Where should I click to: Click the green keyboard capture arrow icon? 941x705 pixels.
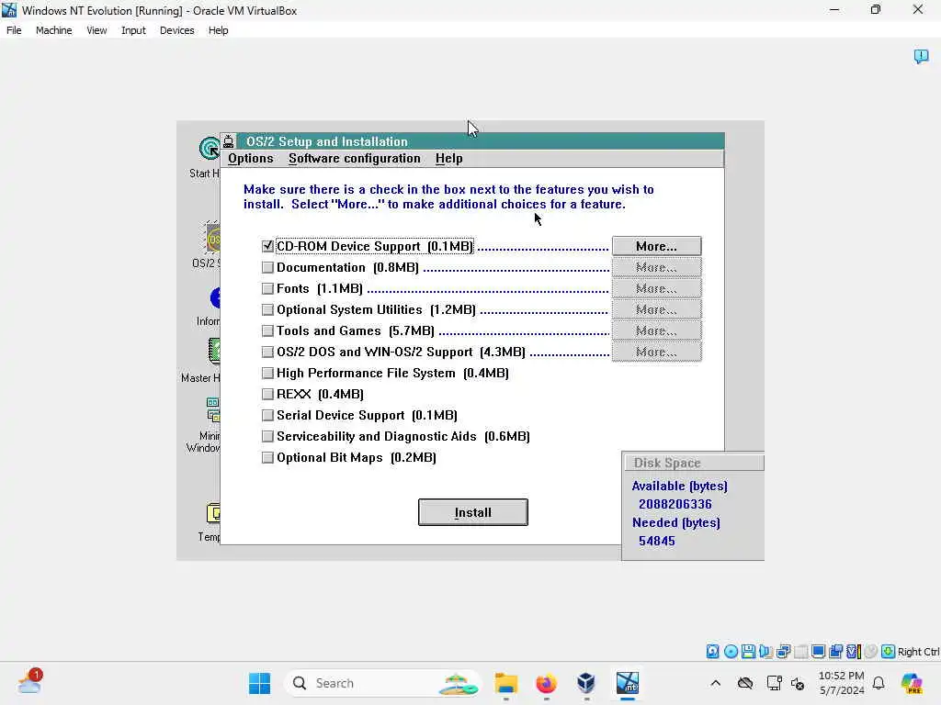pos(889,651)
